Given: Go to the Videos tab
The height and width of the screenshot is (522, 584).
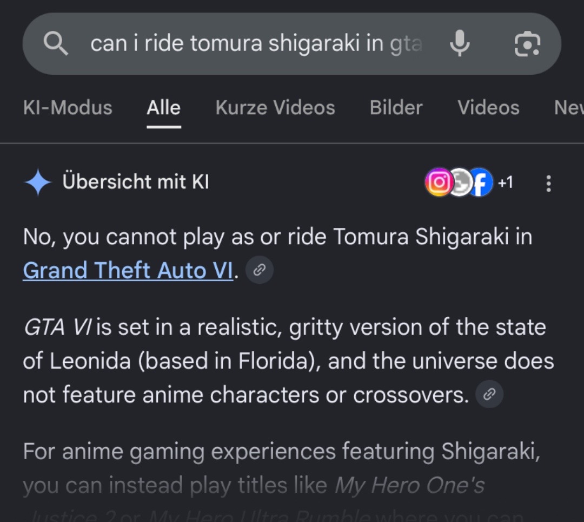Looking at the screenshot, I should (488, 108).
